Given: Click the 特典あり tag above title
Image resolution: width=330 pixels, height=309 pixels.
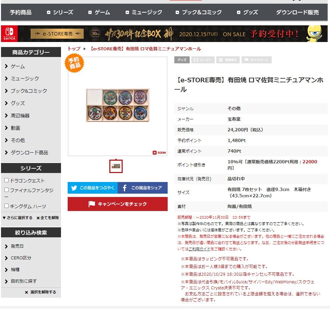Looking at the screenshot, I should [x=228, y=60].
